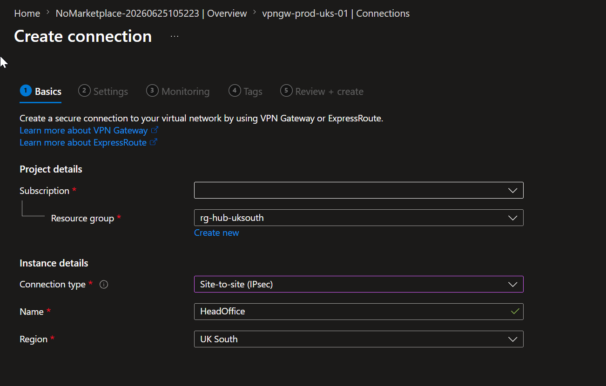The image size is (606, 386).
Task: Click the Name input field containing HeadOffice
Action: [x=358, y=312]
